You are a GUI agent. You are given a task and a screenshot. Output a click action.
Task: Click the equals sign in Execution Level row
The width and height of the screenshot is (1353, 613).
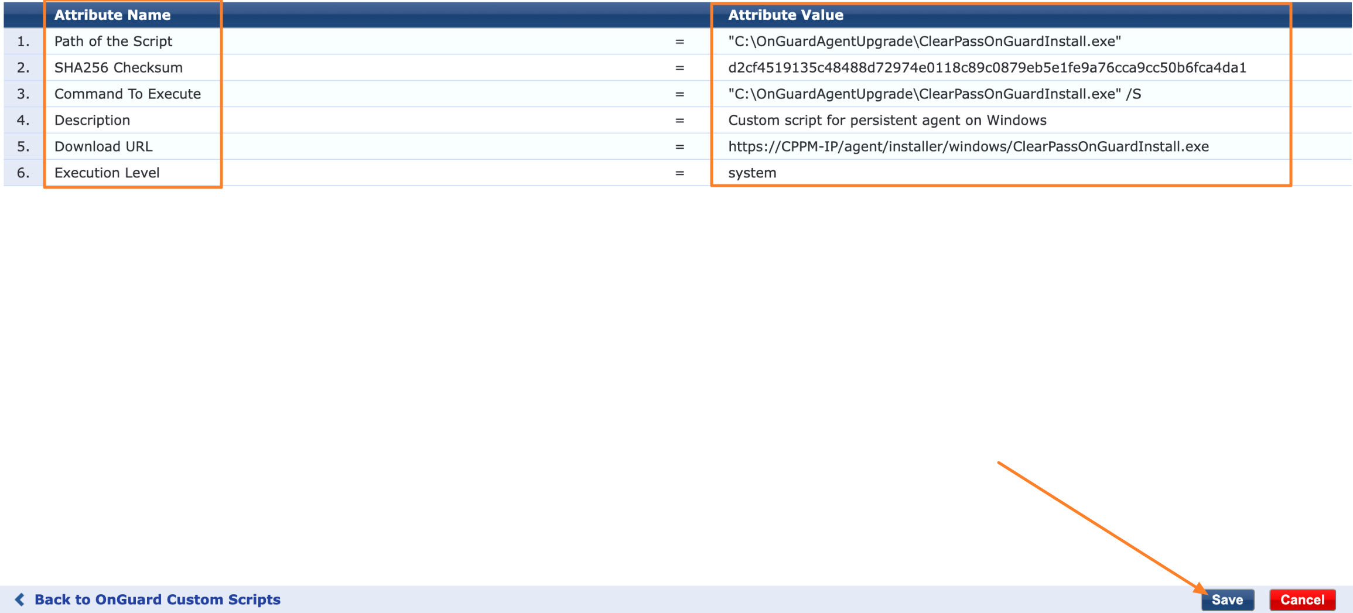[x=679, y=174]
